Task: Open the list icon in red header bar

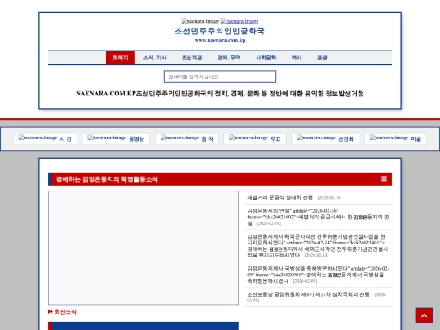Action: (x=384, y=178)
